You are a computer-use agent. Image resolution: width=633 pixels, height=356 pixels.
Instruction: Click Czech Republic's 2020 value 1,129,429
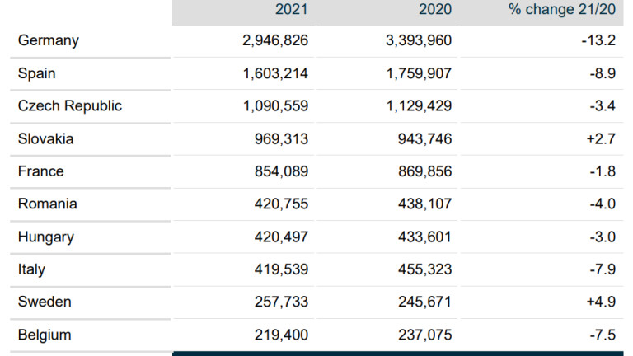tap(419, 105)
